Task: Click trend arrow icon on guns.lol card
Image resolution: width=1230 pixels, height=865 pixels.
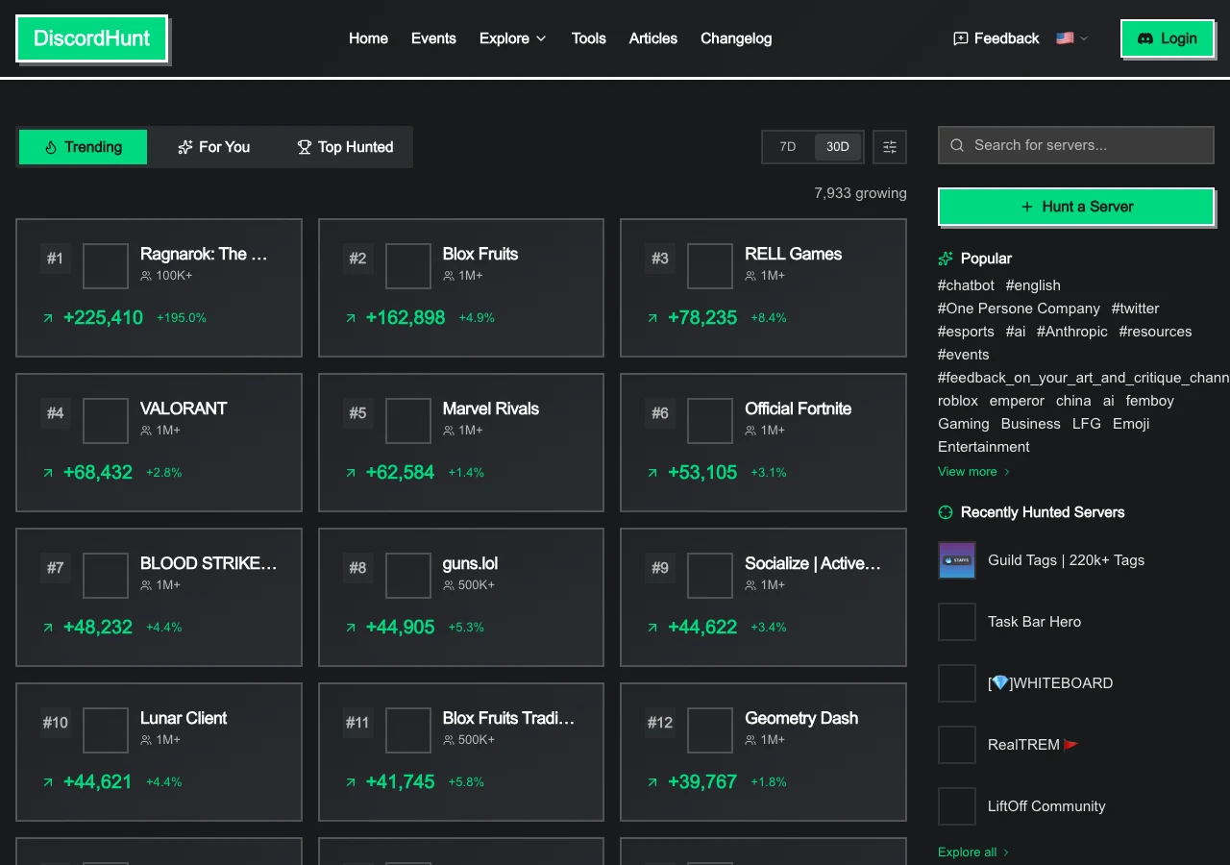Action: (x=351, y=628)
